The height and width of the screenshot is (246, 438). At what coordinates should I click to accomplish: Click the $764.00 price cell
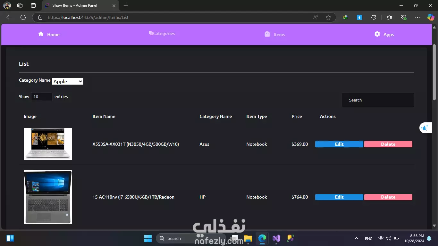point(299,197)
